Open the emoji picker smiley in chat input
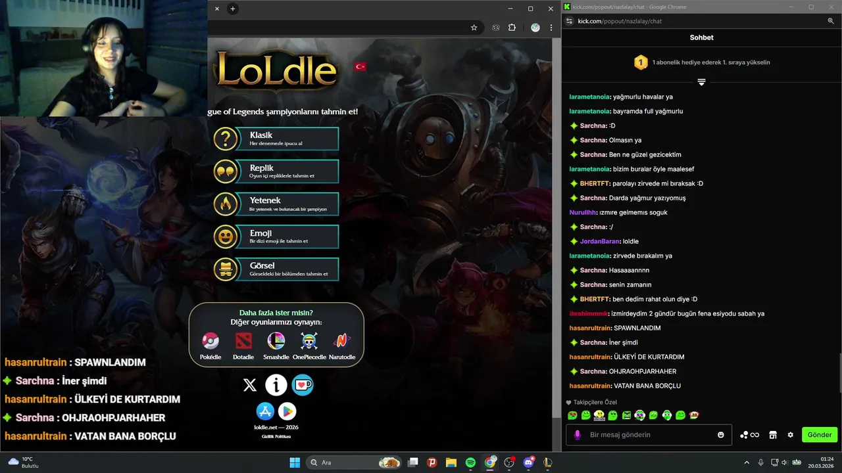This screenshot has width=842, height=473. (x=721, y=435)
